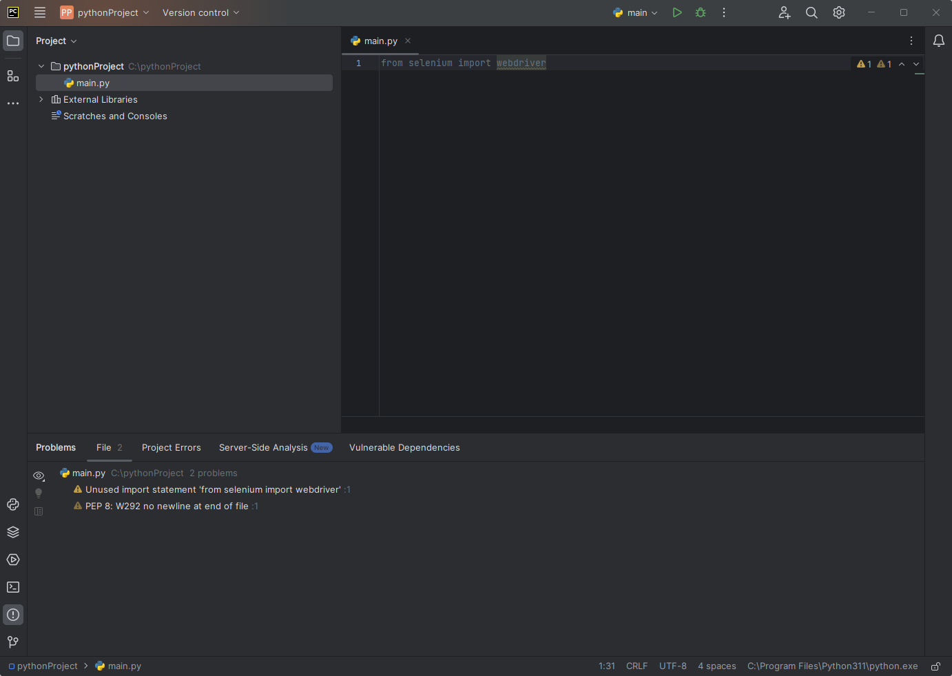Run the main configuration
Screen dimensions: 952x676
(x=677, y=12)
